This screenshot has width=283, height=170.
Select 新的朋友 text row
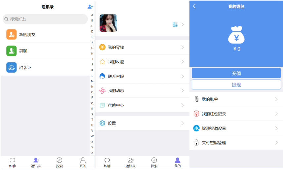[x=27, y=35]
